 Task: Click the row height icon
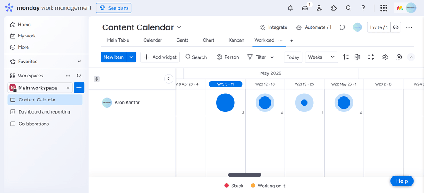[346, 57]
